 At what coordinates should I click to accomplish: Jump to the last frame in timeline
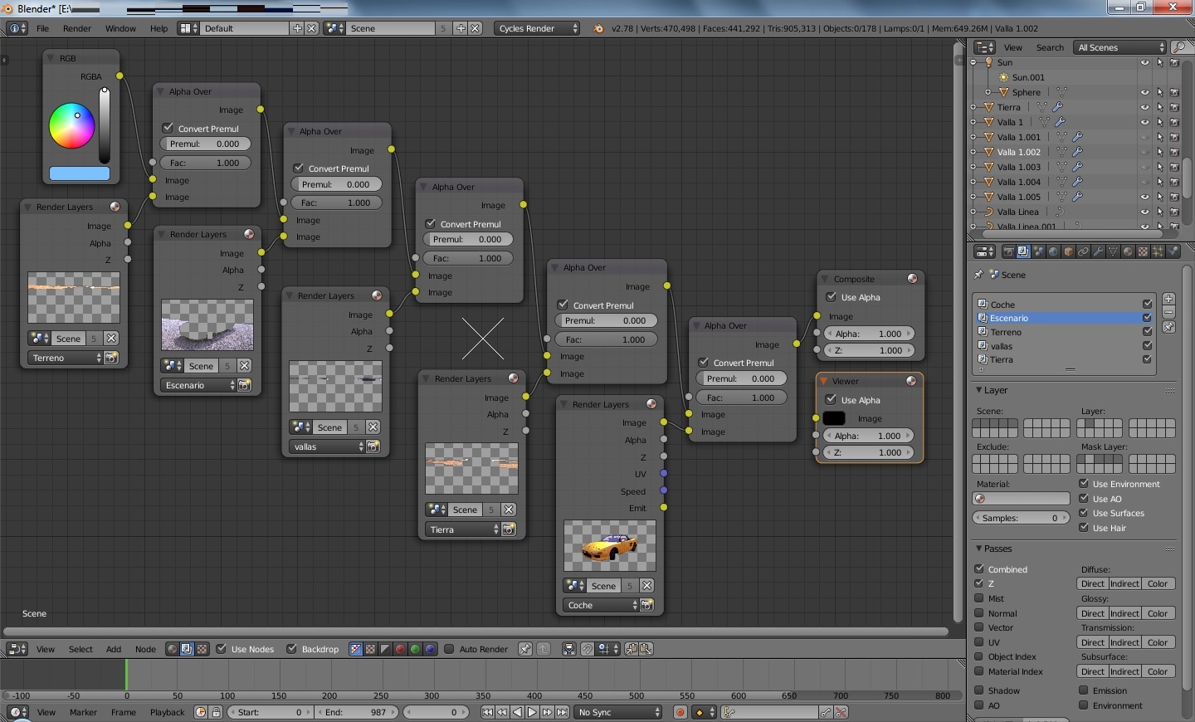[x=562, y=712]
